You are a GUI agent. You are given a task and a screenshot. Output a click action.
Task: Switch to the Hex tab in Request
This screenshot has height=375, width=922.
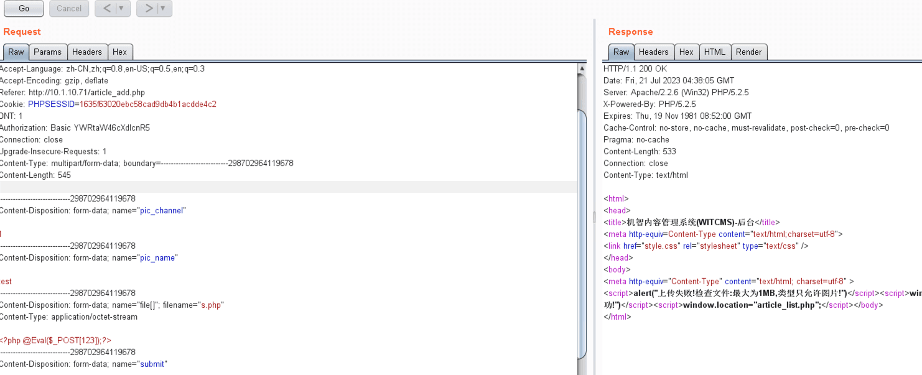coord(120,52)
